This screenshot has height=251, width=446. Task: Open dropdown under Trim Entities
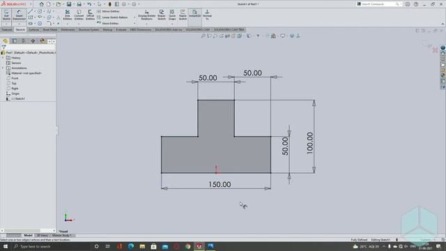pos(68,24)
